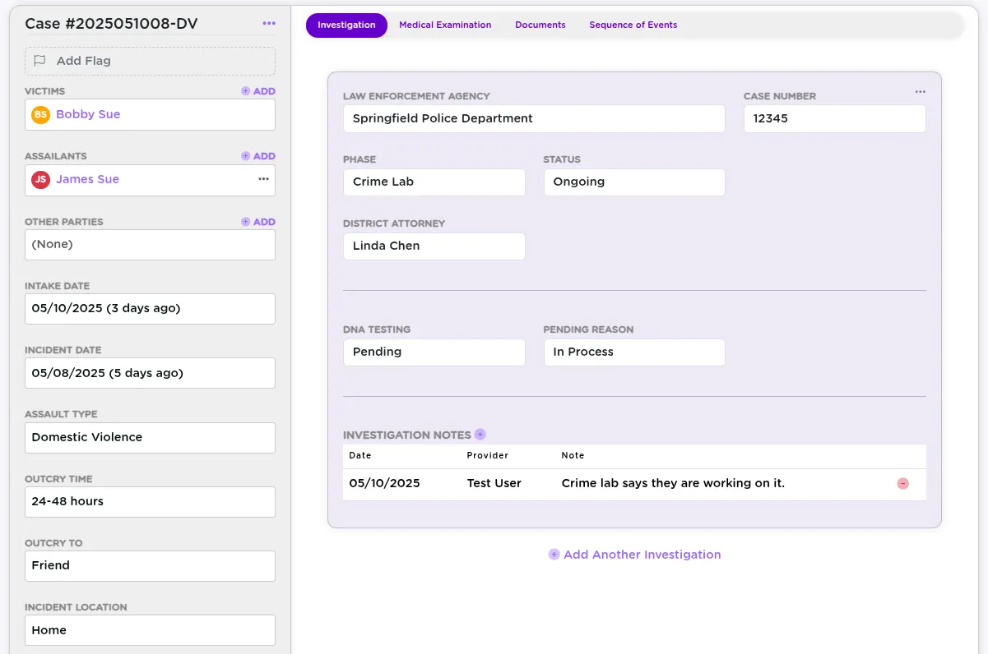The height and width of the screenshot is (654, 988).
Task: Add another party using ADD
Action: 259,221
